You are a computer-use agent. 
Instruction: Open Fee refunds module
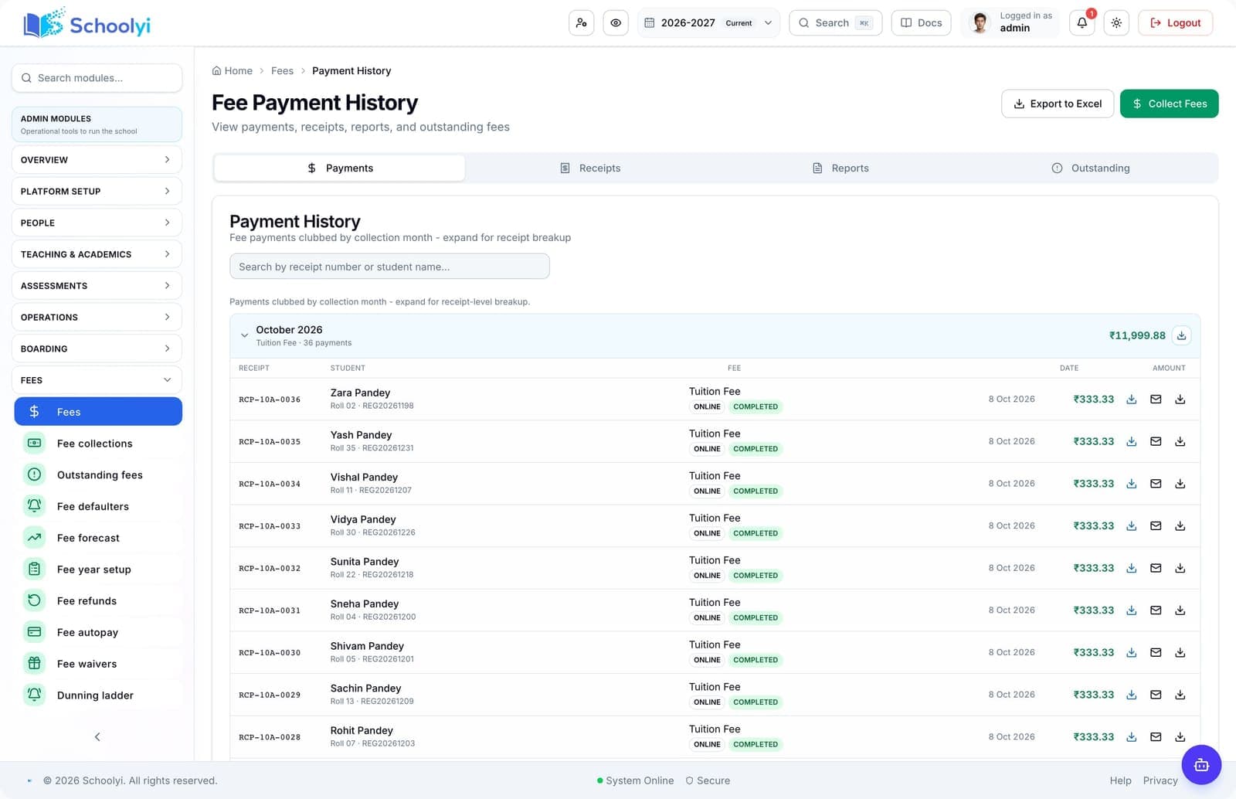[98, 601]
